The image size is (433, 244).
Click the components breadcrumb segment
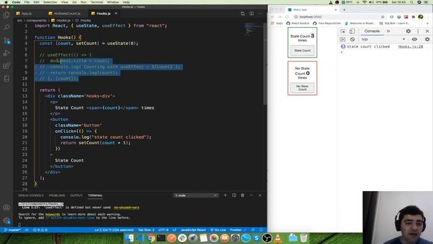(37, 20)
